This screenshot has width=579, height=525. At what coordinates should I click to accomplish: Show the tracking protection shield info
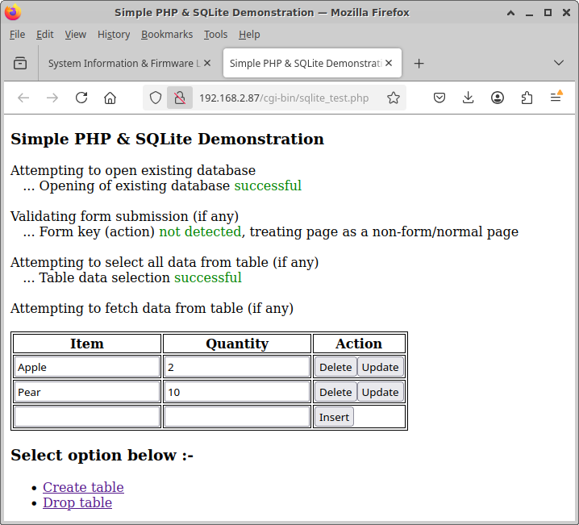click(x=156, y=98)
